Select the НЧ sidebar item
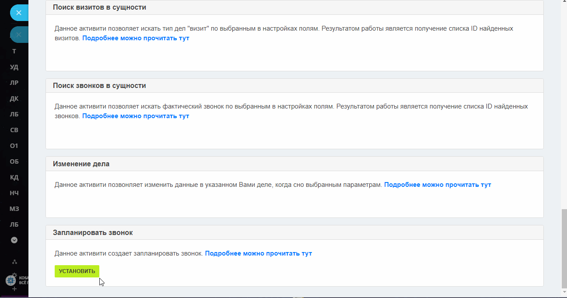Viewport: 567px width, 298px height. (x=14, y=193)
